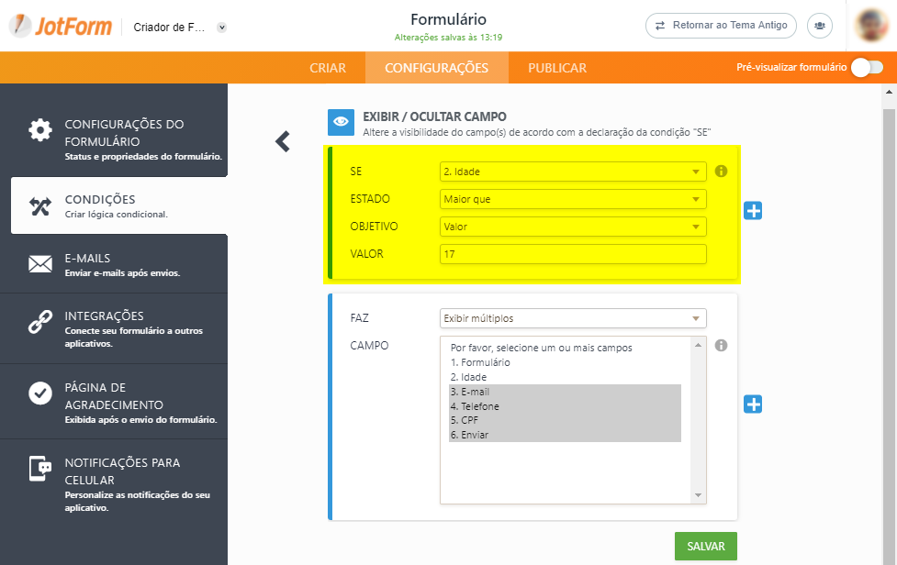Click the green SALVAR button

point(705,546)
